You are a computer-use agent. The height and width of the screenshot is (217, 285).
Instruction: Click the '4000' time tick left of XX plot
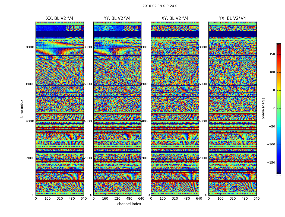(x=30, y=121)
